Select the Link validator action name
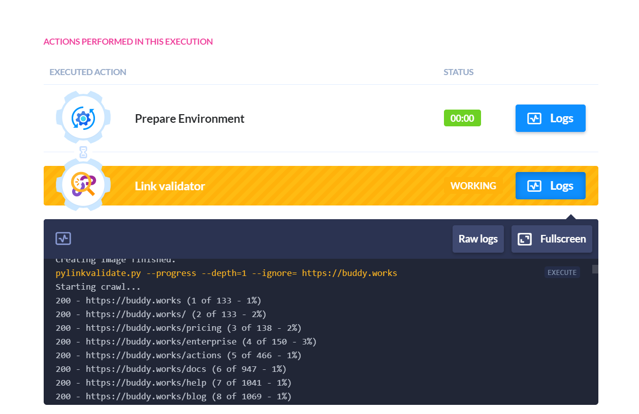This screenshot has width=639, height=414. pyautogui.click(x=170, y=186)
